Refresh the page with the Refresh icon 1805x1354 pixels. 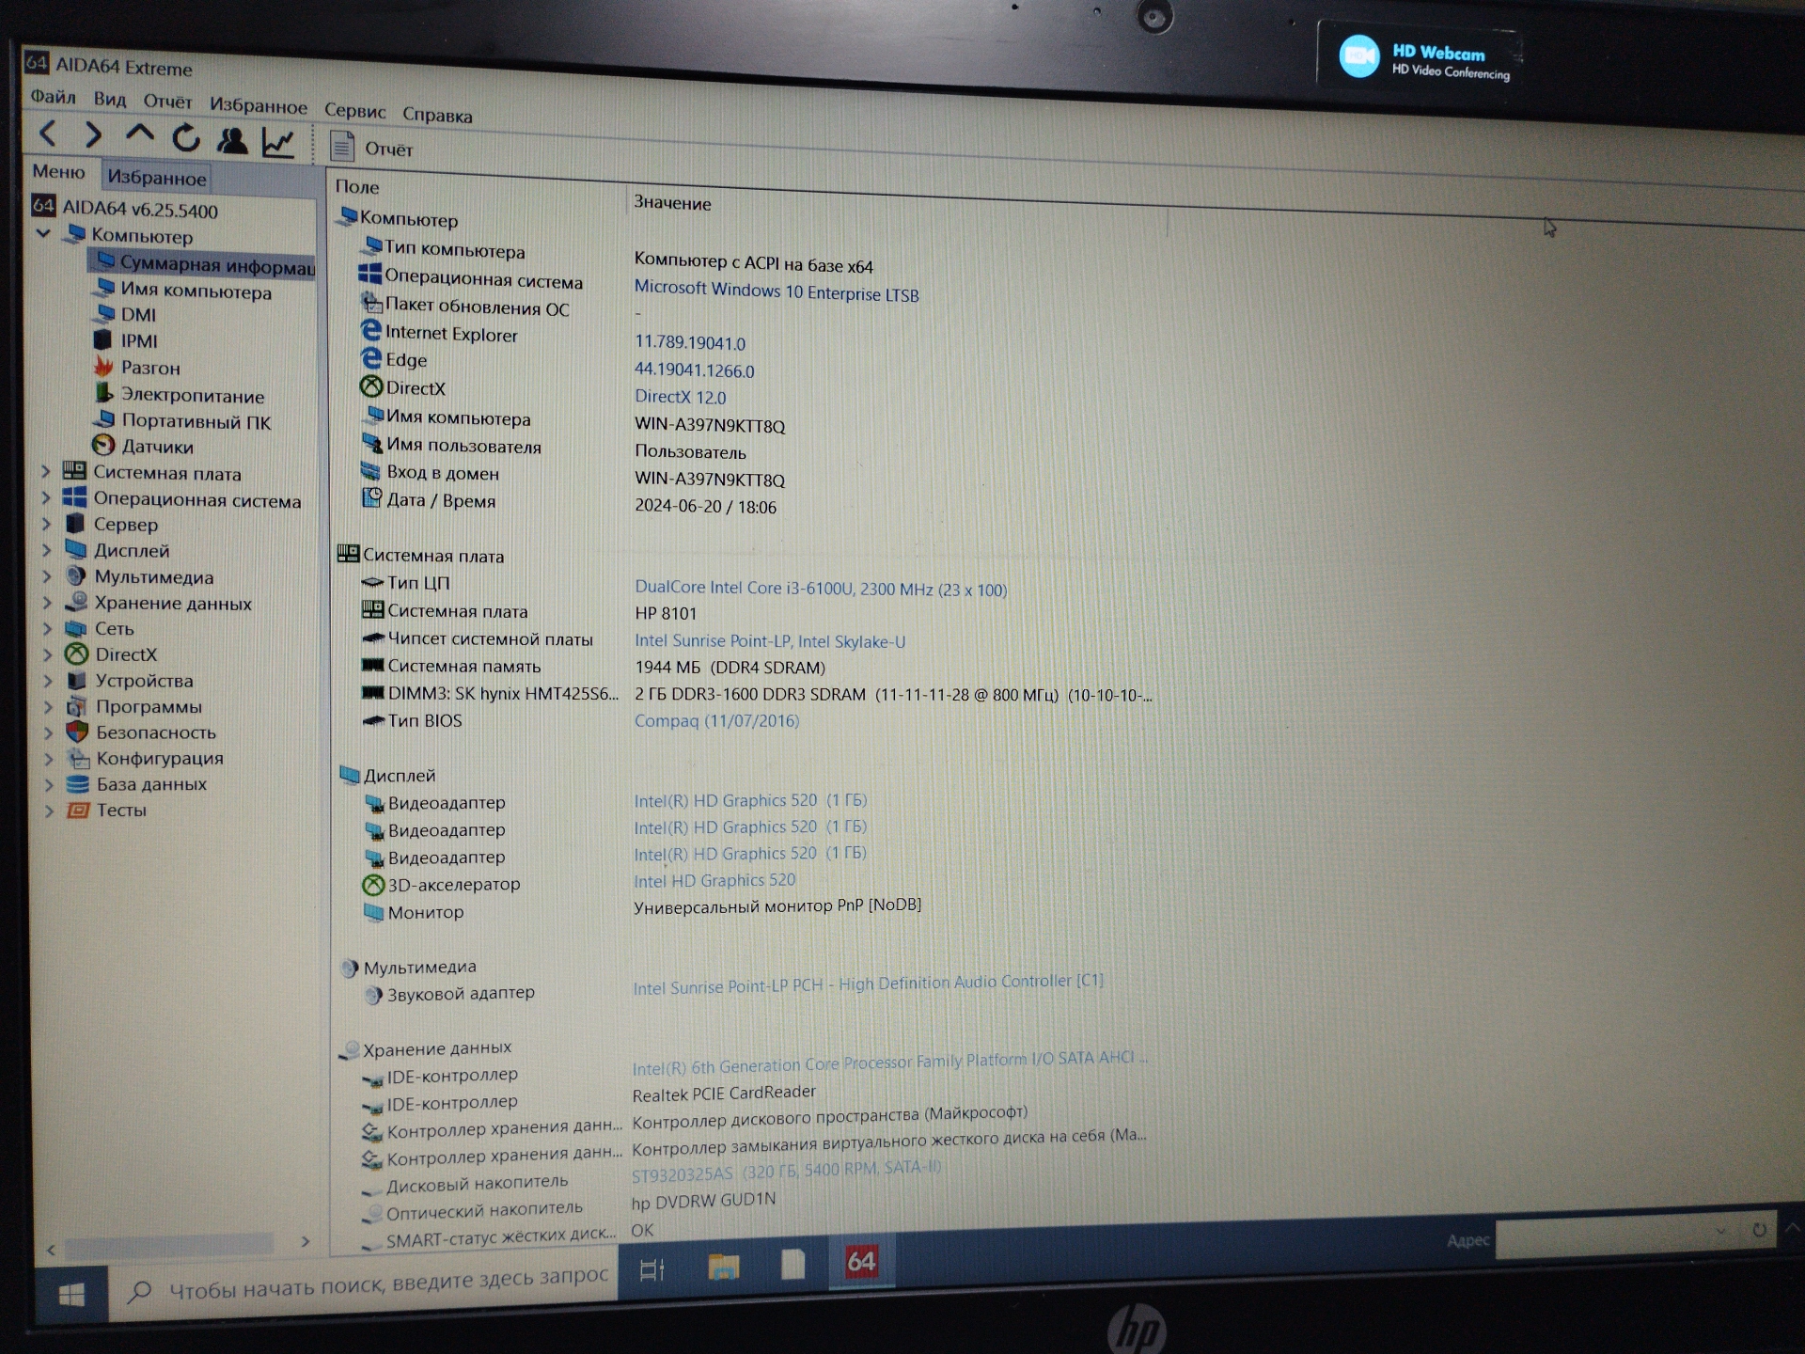(186, 138)
